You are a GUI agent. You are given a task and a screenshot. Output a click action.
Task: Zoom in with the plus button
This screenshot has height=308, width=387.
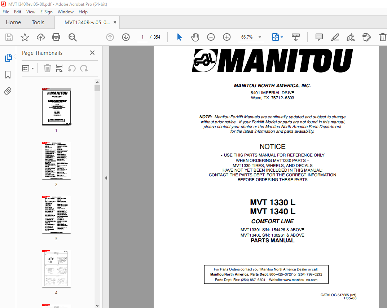(x=227, y=37)
